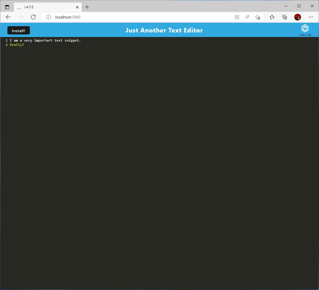The height and width of the screenshot is (290, 319).
Task: Click the J.A.T.E hexagon logo icon
Action: [x=305, y=28]
